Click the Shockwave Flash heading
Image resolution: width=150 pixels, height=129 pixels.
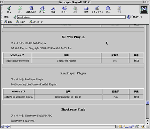[x=73, y=110]
